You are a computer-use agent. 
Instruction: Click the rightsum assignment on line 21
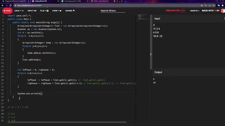pos(54,83)
